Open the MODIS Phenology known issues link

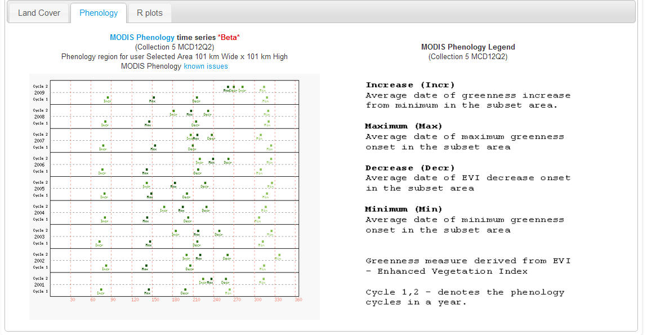(x=206, y=66)
